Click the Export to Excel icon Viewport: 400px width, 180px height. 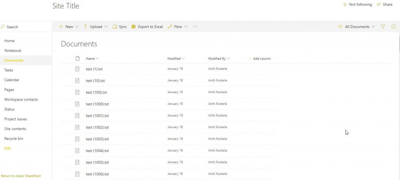click(x=134, y=27)
